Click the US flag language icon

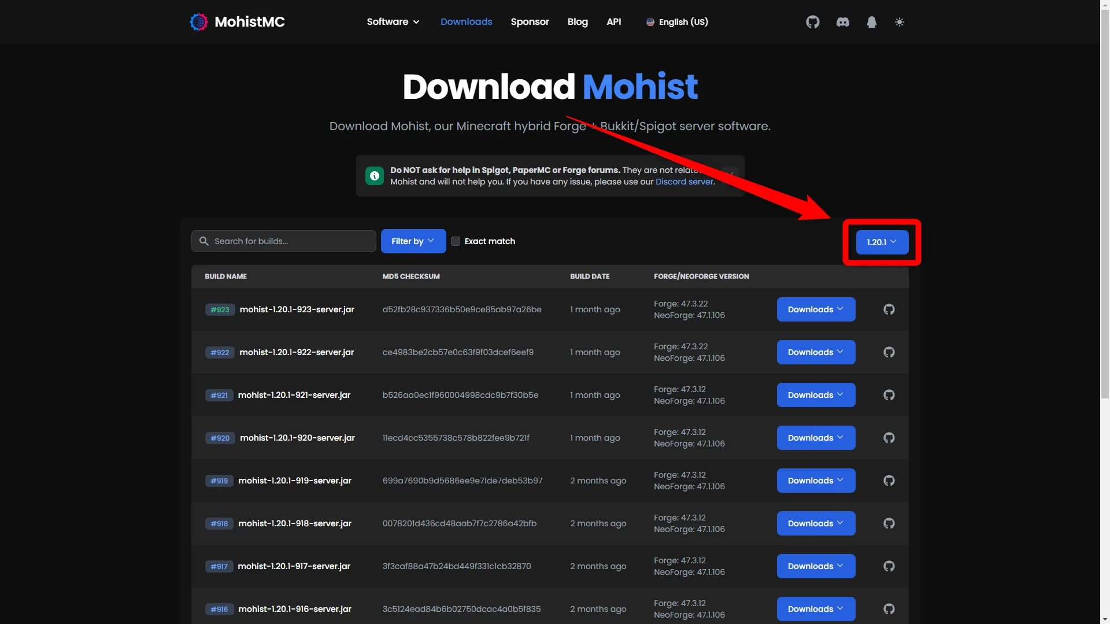point(650,22)
